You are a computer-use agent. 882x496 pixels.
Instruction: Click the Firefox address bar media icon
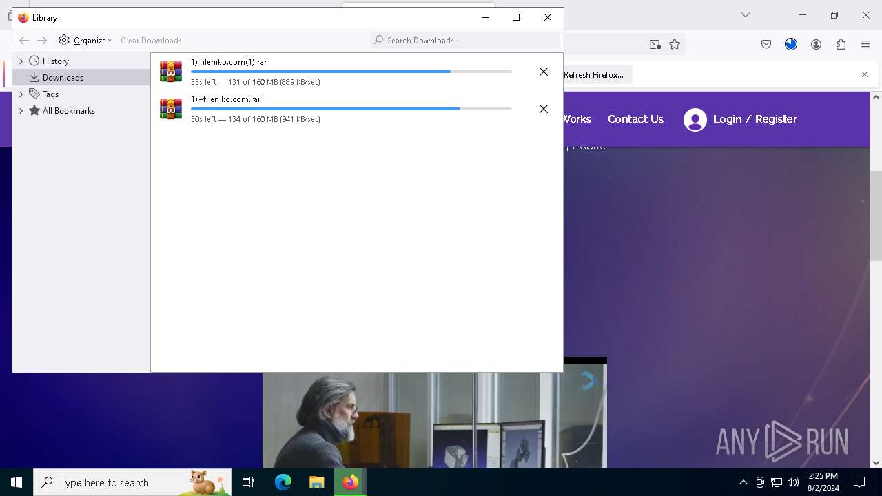(655, 44)
